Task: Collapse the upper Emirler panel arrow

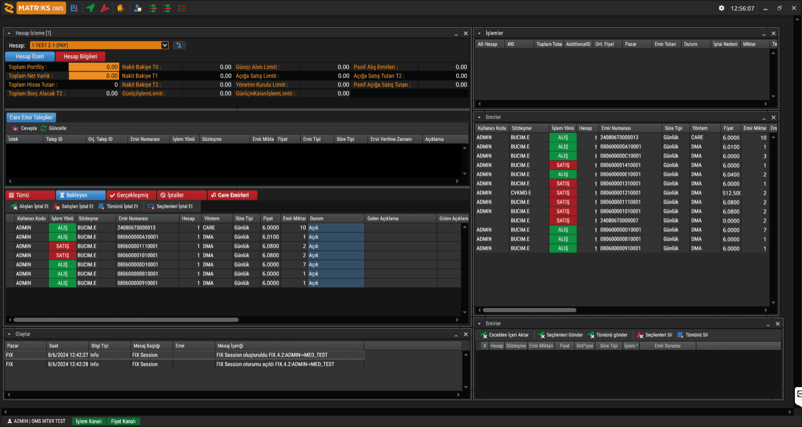Action: point(479,117)
